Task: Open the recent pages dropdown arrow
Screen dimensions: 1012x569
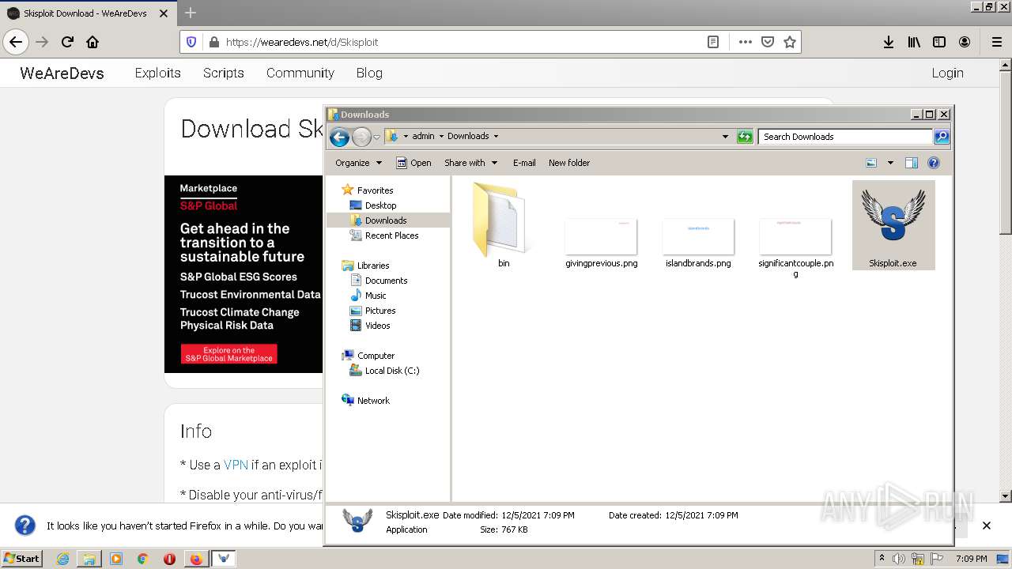Action: (x=377, y=137)
